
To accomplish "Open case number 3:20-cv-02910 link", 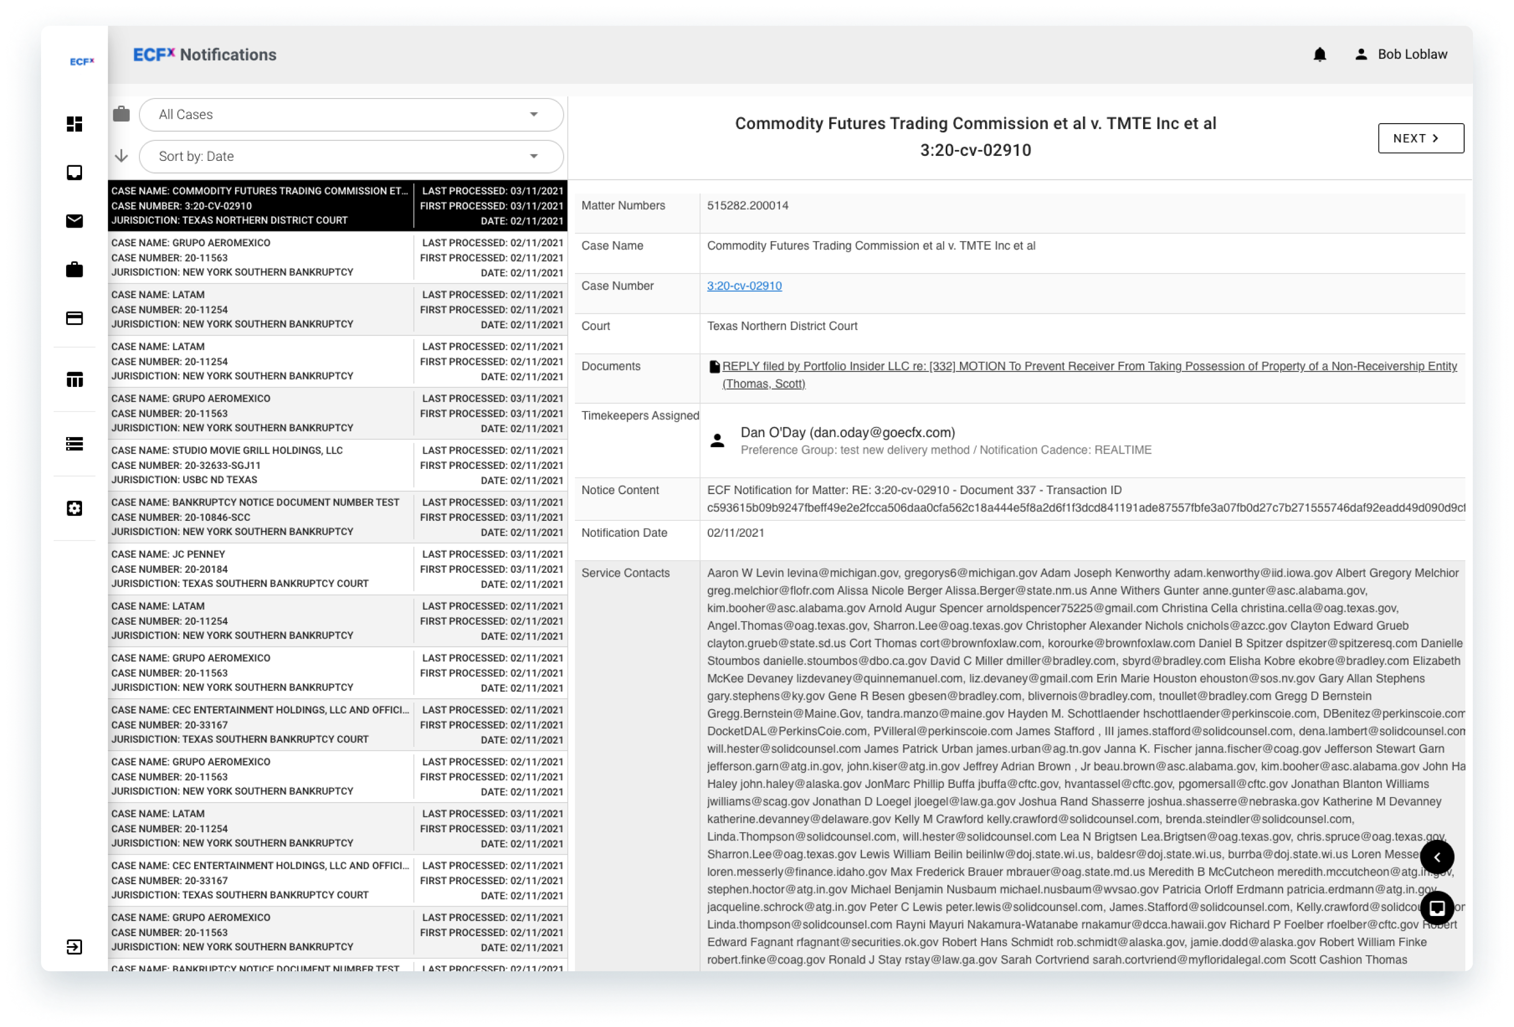I will 744,286.
